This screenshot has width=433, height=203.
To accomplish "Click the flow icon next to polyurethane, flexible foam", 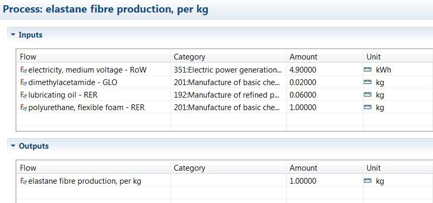I will point(24,108).
